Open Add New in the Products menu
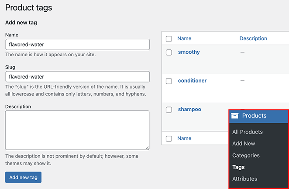Image resolution: width=289 pixels, height=189 pixels. (x=244, y=144)
